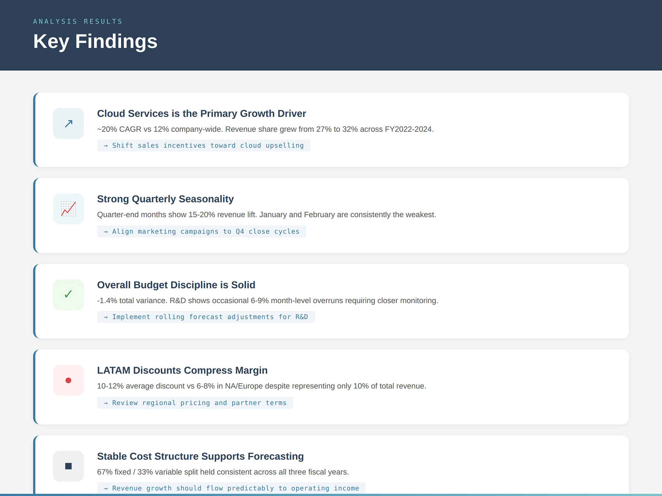Click 'Stable Cost Structure Supports Forecasting' heading

point(200,456)
